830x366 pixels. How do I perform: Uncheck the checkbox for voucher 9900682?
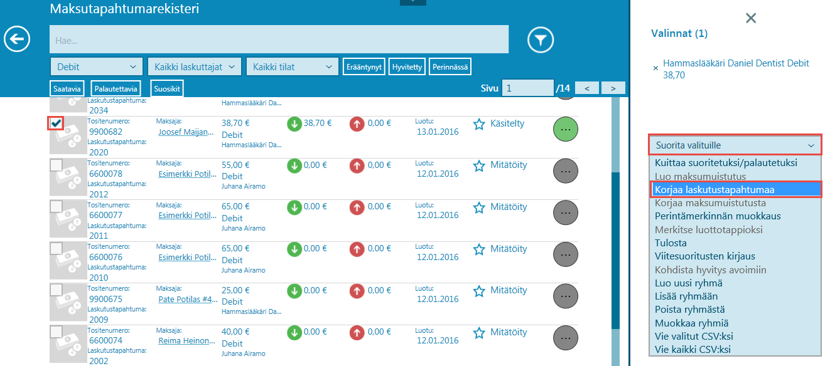pos(56,123)
